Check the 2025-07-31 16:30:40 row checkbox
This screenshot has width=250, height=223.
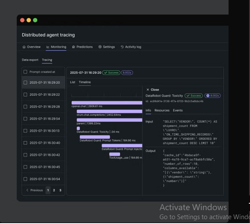click(x=25, y=143)
